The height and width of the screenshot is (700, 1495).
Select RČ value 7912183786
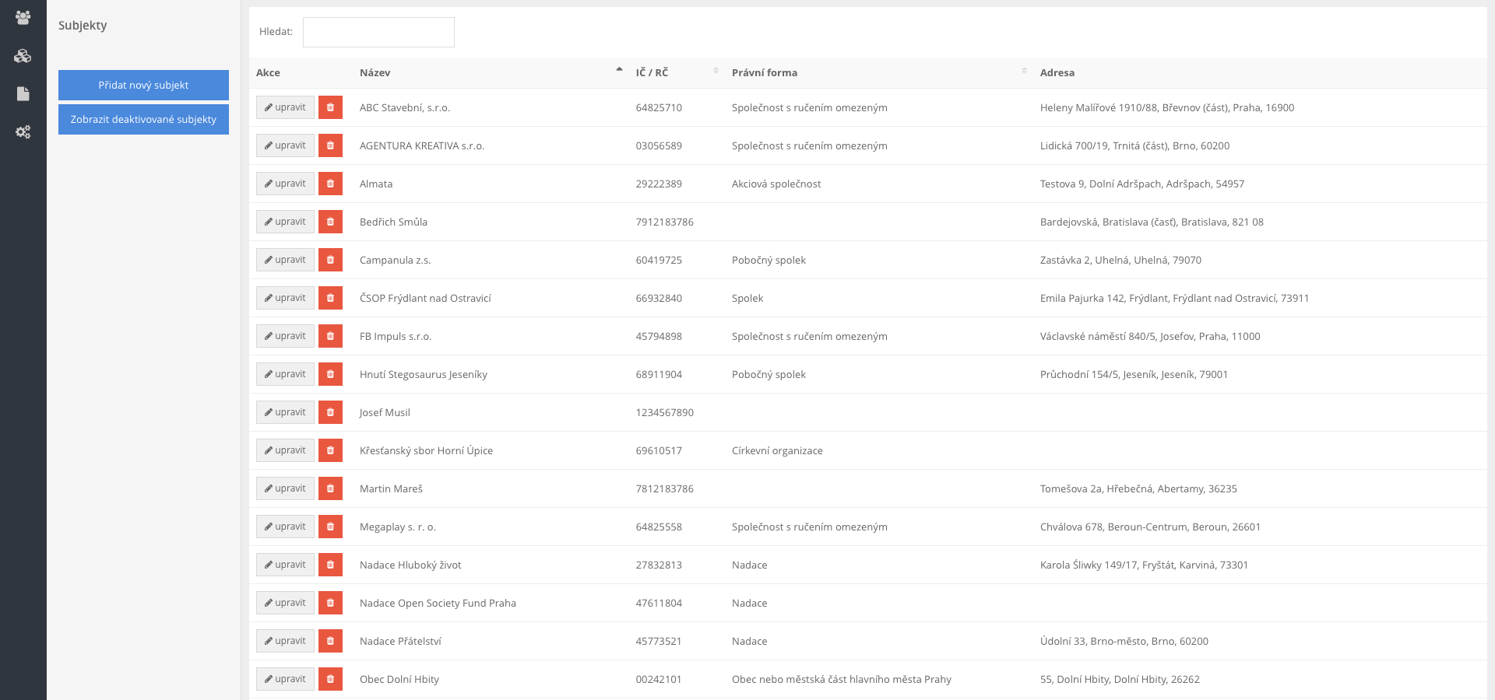(x=664, y=222)
